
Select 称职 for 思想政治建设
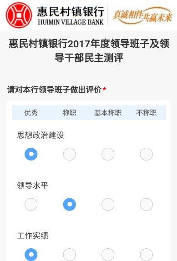click(70, 154)
